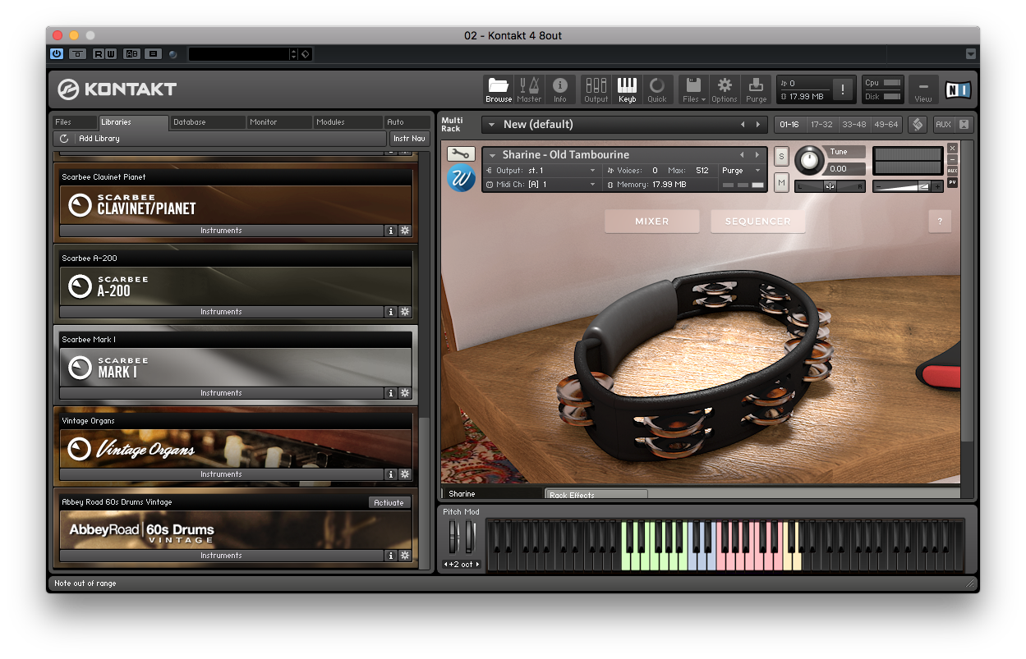Open the Master editor metronome icon

[x=529, y=89]
